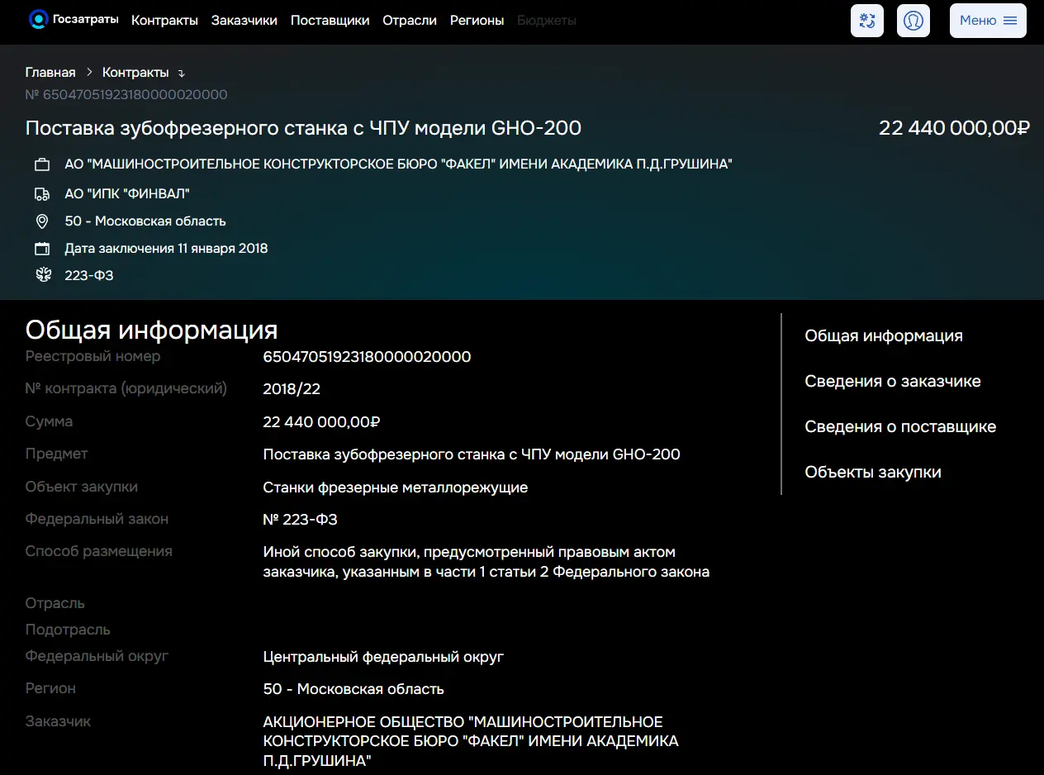Open the user profile icon button

tap(913, 21)
